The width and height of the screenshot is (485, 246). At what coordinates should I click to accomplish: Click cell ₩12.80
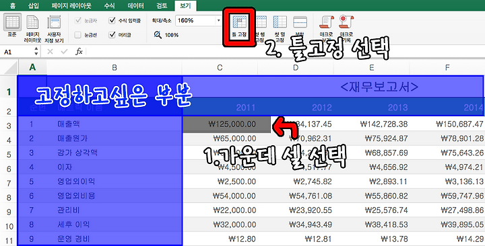click(x=220, y=239)
